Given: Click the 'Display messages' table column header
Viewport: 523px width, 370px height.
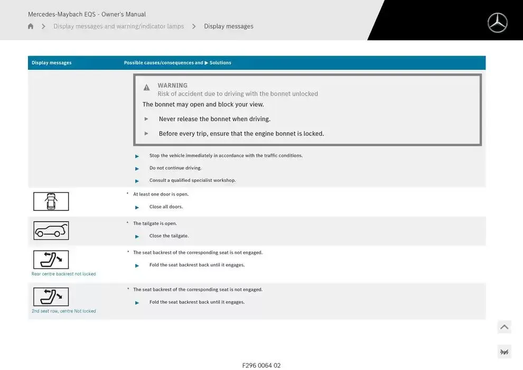Looking at the screenshot, I should point(51,63).
